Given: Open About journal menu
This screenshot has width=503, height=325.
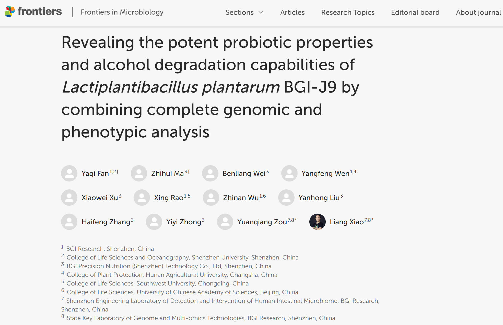Looking at the screenshot, I should pyautogui.click(x=478, y=12).
